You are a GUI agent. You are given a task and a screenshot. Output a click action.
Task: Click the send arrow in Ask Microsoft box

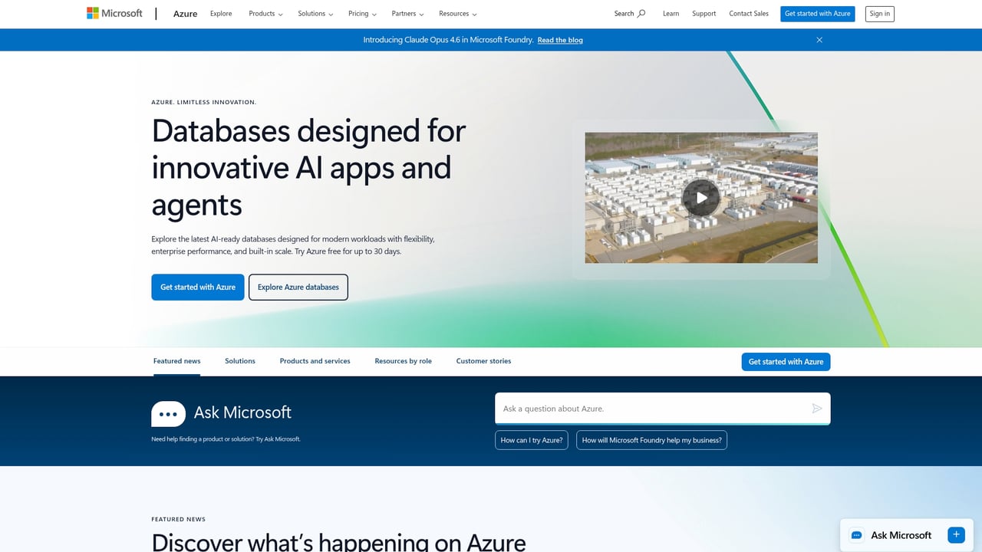click(817, 408)
